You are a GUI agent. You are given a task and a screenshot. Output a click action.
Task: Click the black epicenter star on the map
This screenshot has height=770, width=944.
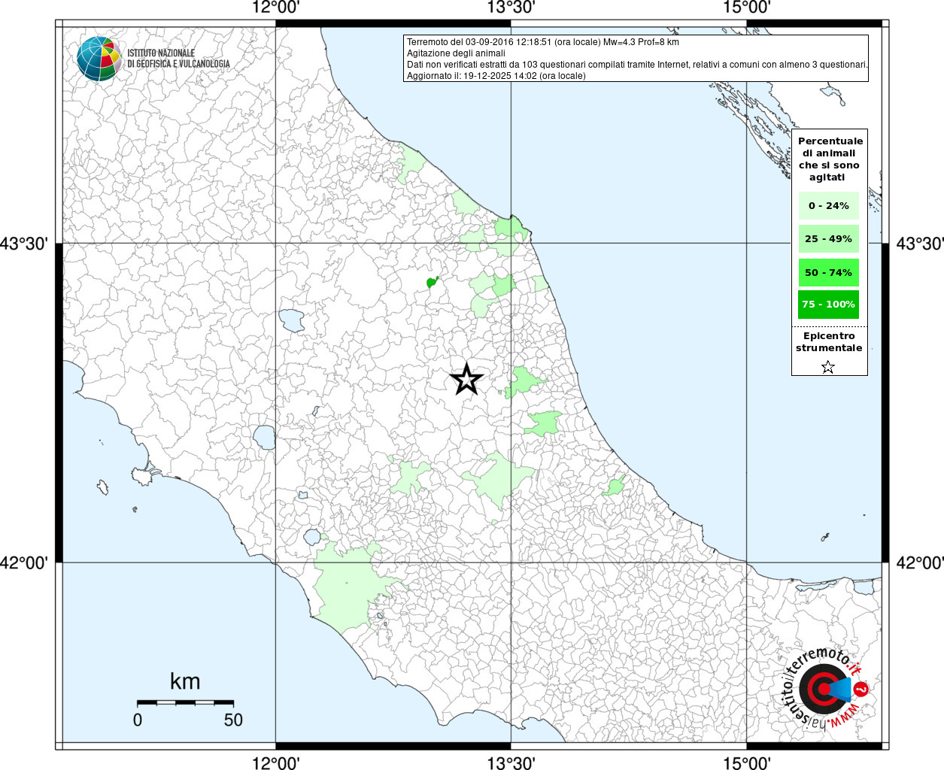[x=466, y=380]
